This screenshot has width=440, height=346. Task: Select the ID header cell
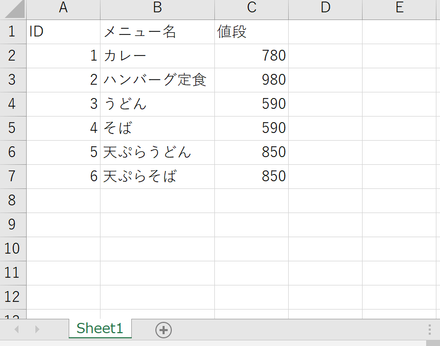point(63,32)
